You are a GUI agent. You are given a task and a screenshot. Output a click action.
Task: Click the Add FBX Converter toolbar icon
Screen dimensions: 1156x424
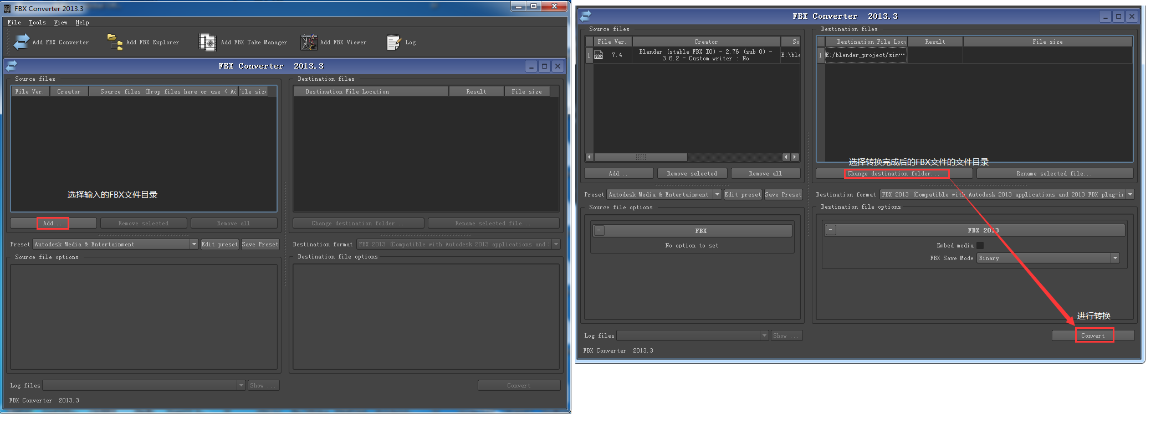[x=22, y=42]
